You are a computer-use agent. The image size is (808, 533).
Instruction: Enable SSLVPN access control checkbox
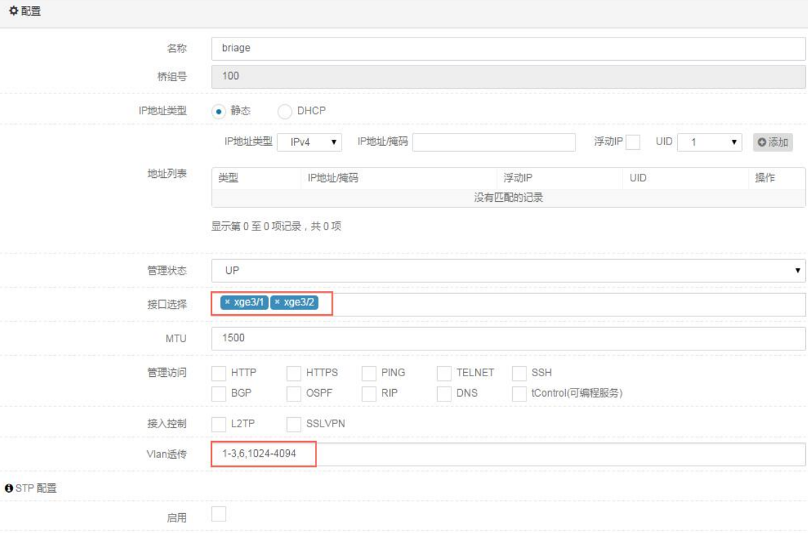coord(294,424)
